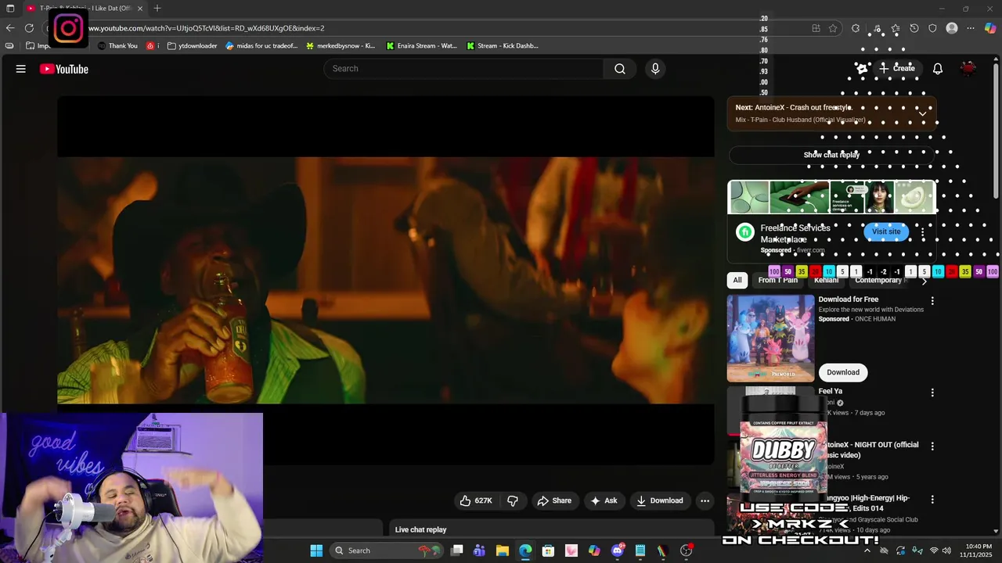This screenshot has height=563, width=1002.
Task: Click Live chat replay heading
Action: 420,529
